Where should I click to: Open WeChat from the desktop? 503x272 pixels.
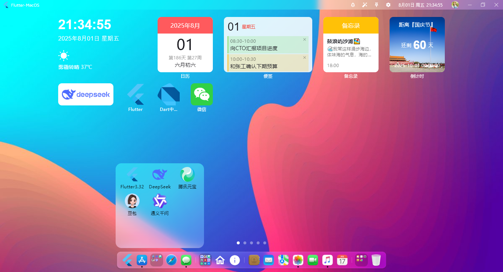coord(201,94)
